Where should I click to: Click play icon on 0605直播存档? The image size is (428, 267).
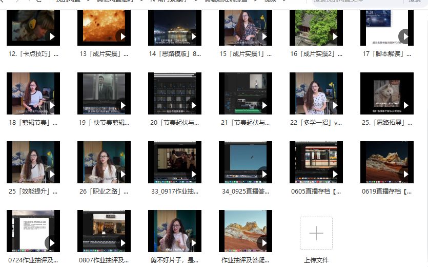(x=335, y=174)
